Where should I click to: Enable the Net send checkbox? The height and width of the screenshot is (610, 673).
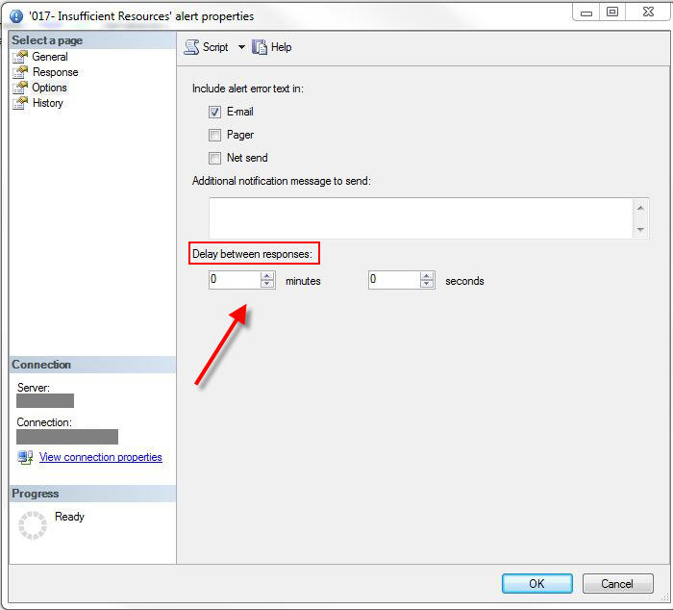[x=215, y=158]
